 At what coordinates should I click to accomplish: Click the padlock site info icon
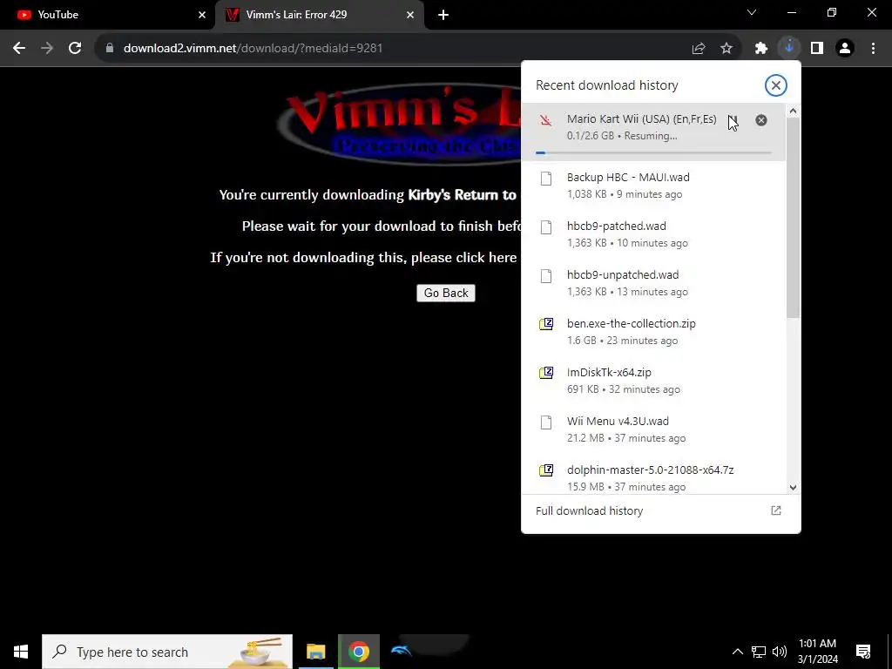pos(110,49)
